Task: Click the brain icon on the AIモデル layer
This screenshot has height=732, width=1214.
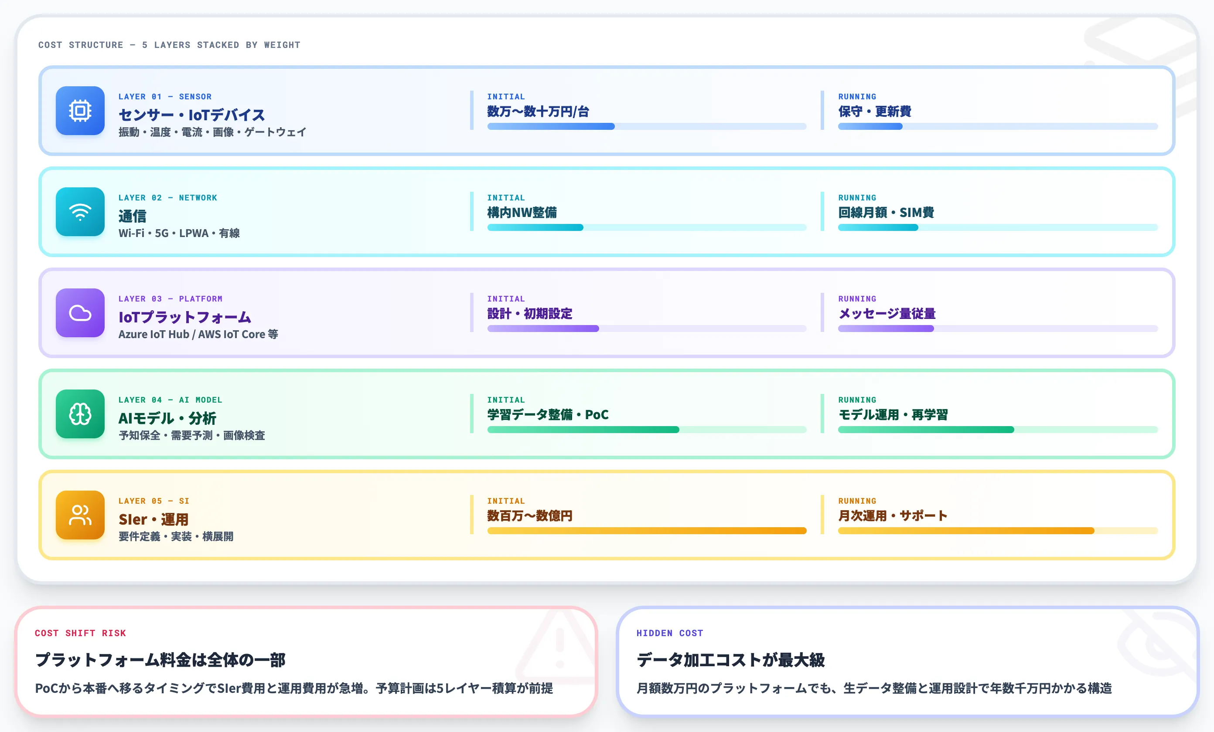Action: 79,414
